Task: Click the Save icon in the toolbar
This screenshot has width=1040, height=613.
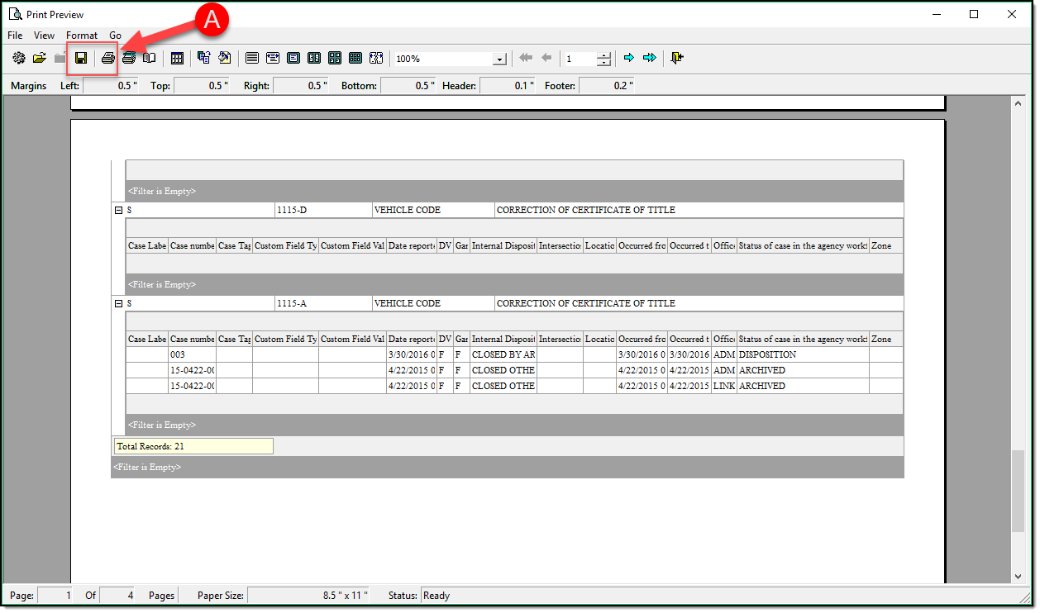Action: pyautogui.click(x=81, y=58)
